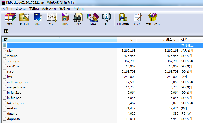Image resolution: width=203 pixels, height=123 pixels.
Task: Select the in-fun2.so file name
Action: [x=14, y=93]
